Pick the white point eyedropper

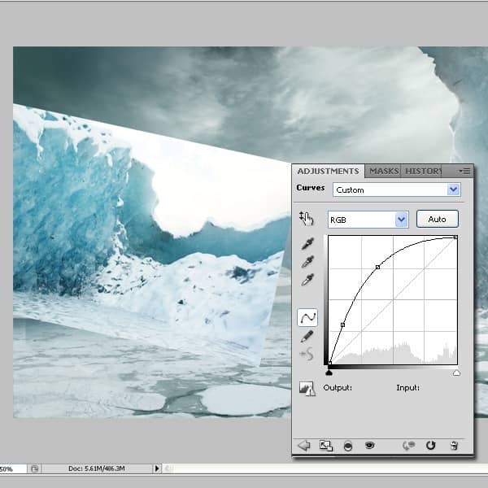pos(307,280)
